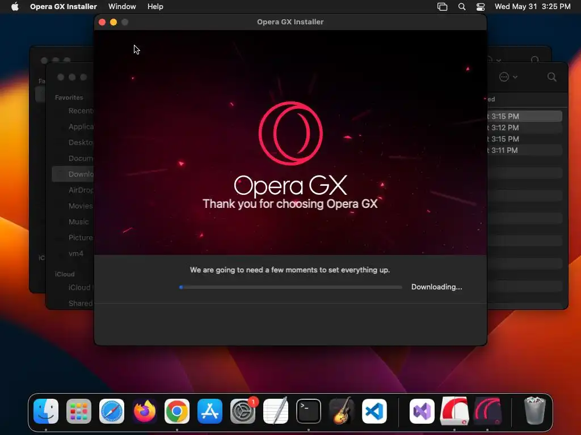Screen dimensions: 581x435
Task: Click the Downloading... status text
Action: coord(436,287)
